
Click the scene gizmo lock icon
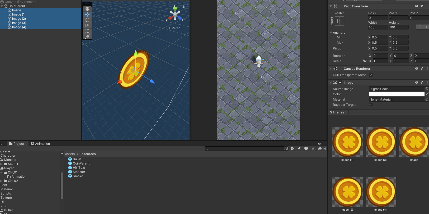point(183,7)
